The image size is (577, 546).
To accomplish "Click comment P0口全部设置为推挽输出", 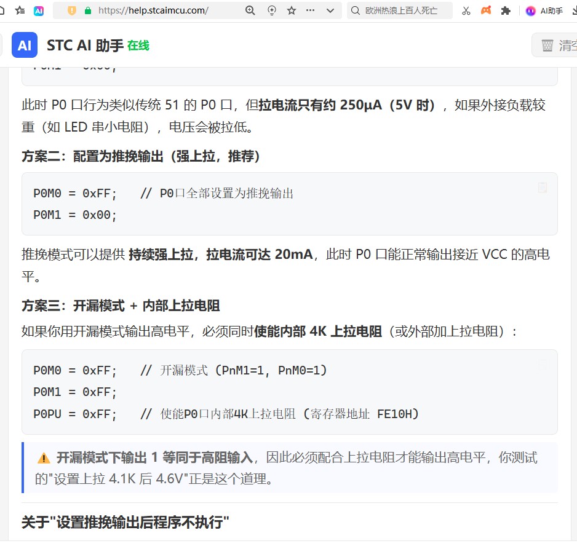I will 217,194.
